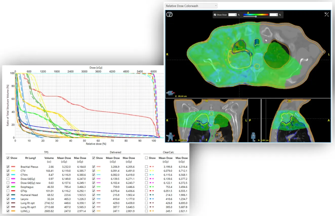Screen dimensions: 335x216
Task: Click the -5 percent dose threshold input field
Action: pos(233,14)
